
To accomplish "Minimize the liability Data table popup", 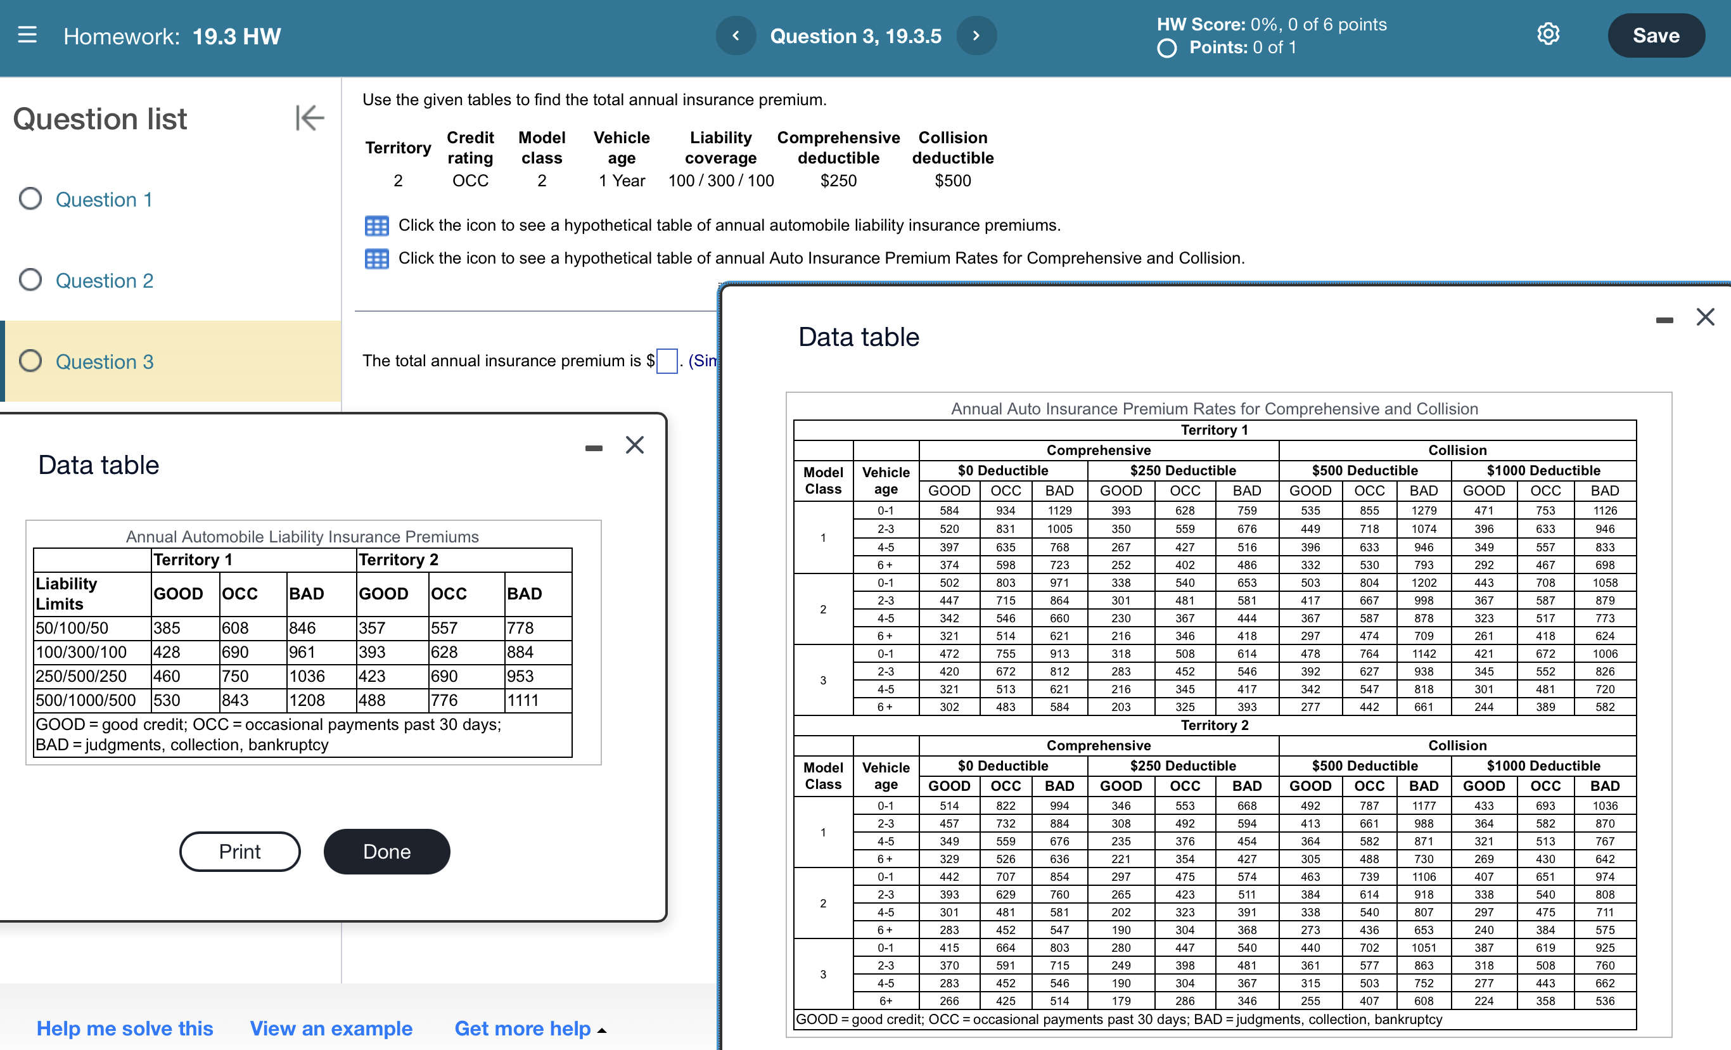I will click(594, 447).
